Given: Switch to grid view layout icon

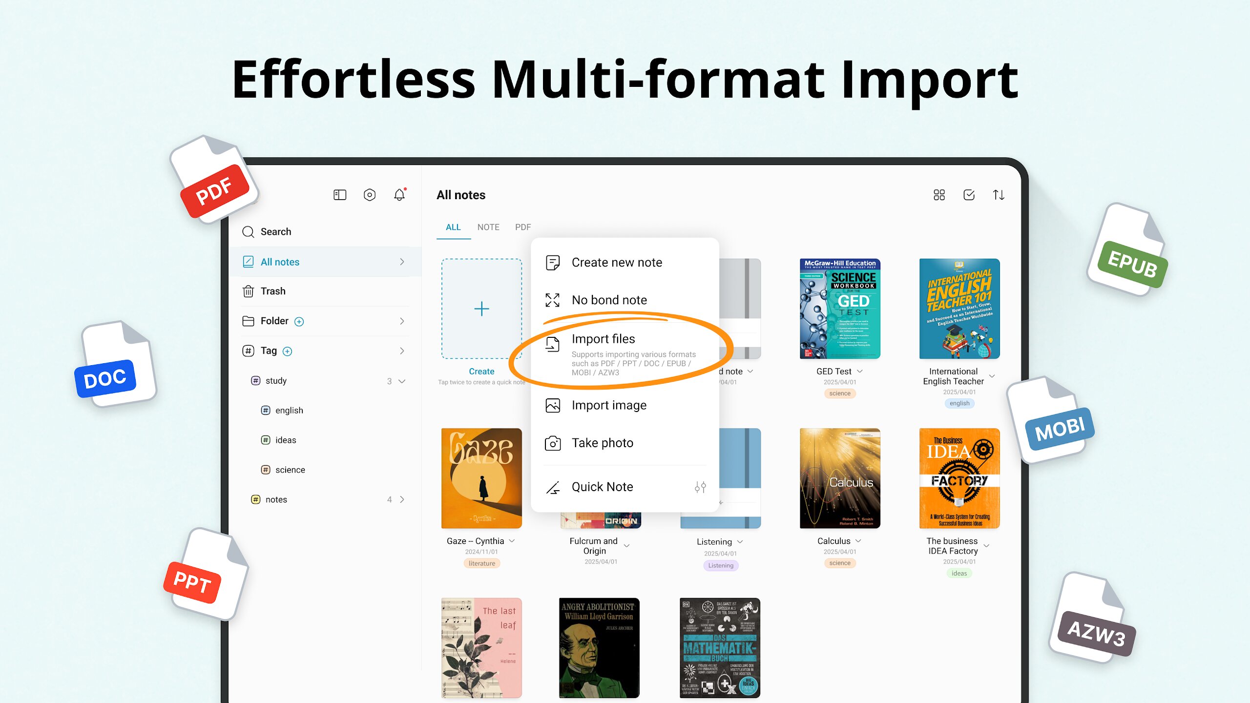Looking at the screenshot, I should [x=939, y=195].
